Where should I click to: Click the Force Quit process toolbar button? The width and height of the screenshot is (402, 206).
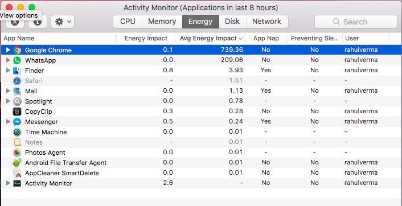click(x=15, y=22)
